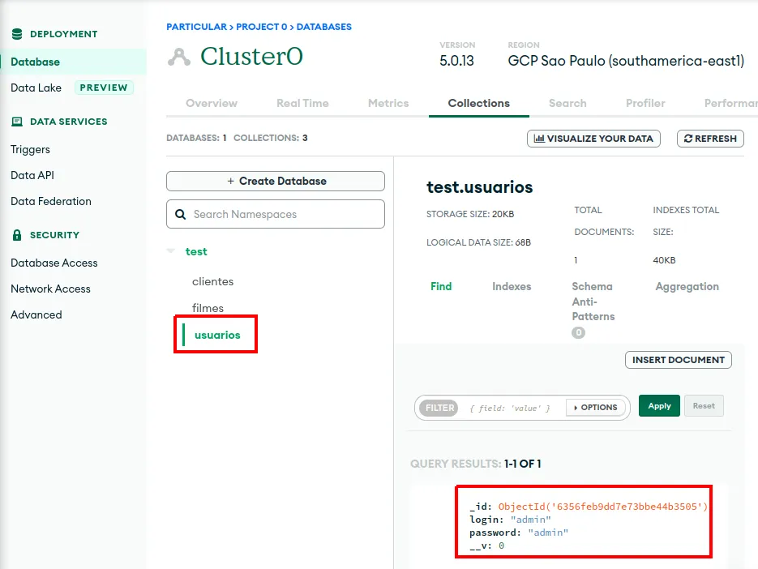Click the _id ObjectId value
The height and width of the screenshot is (569, 758).
(x=603, y=506)
